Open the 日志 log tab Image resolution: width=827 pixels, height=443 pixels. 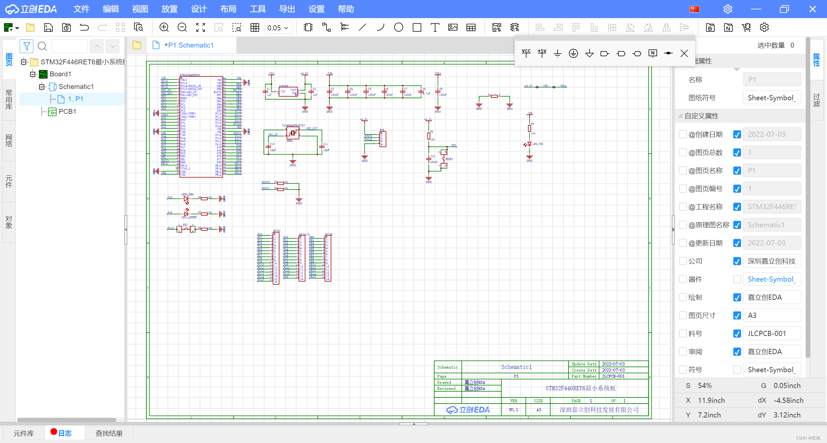[x=65, y=433]
